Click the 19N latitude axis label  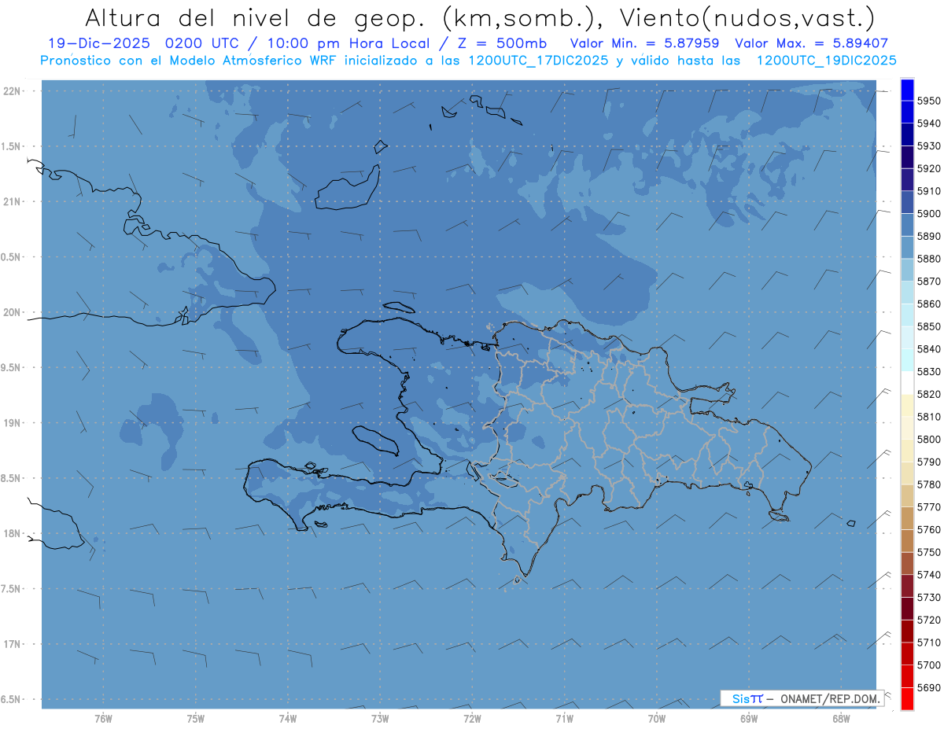click(x=13, y=423)
